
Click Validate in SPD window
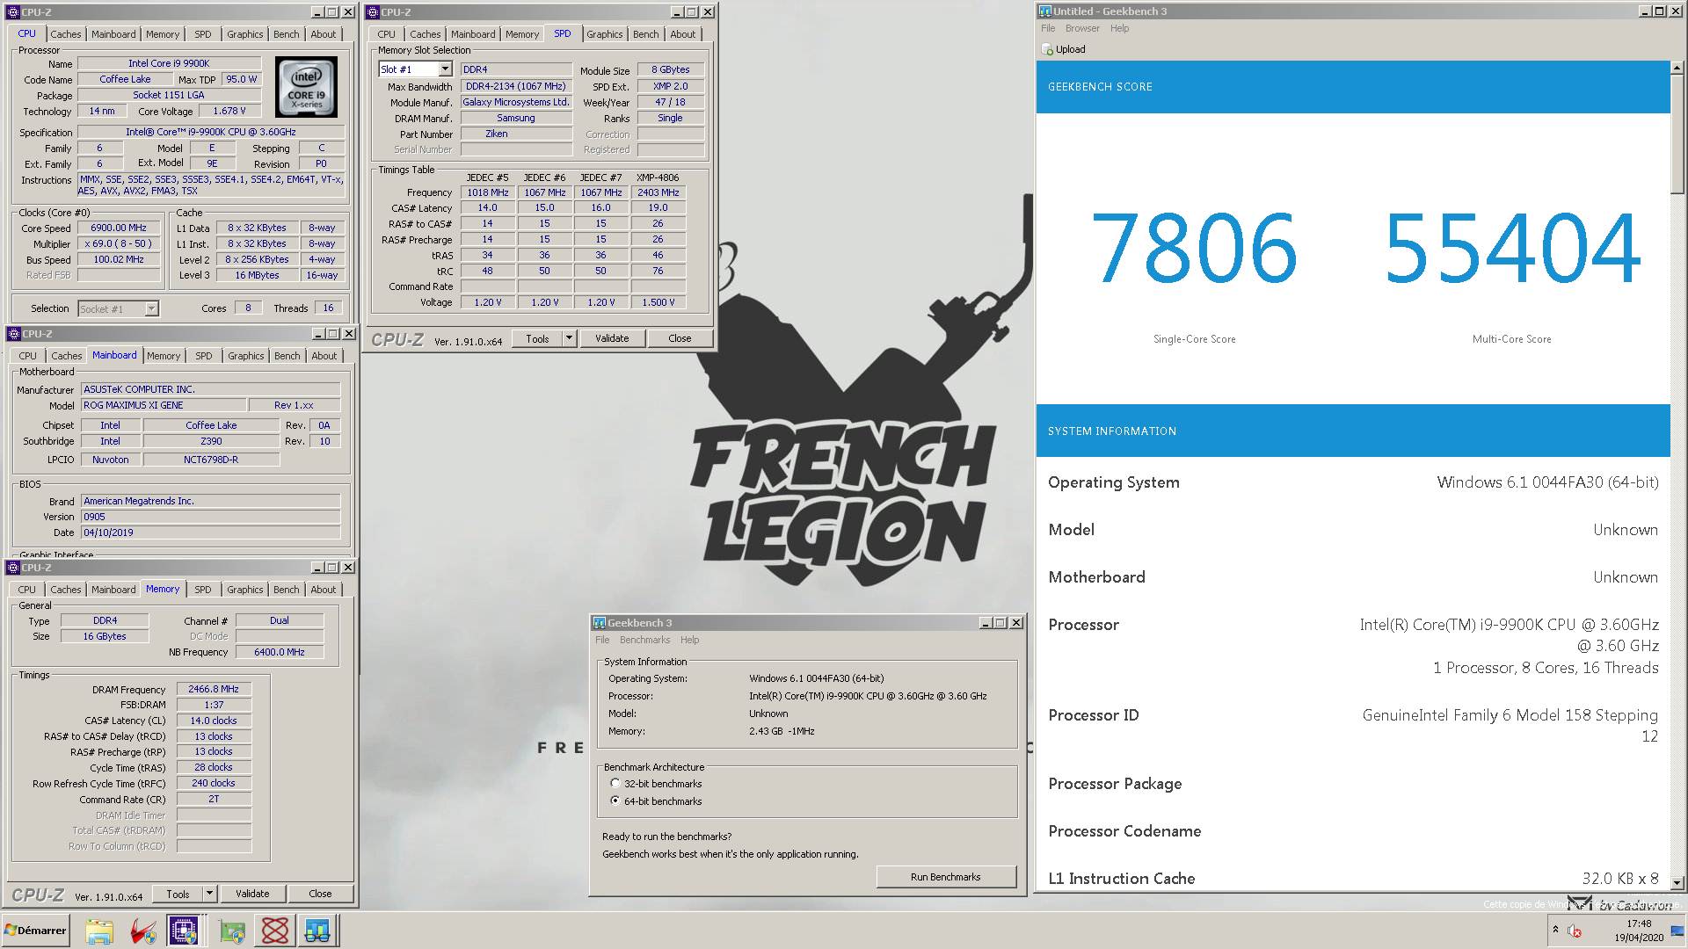click(612, 338)
